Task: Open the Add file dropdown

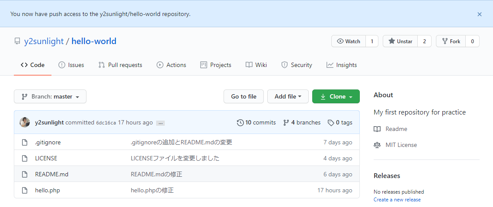Action: point(288,96)
